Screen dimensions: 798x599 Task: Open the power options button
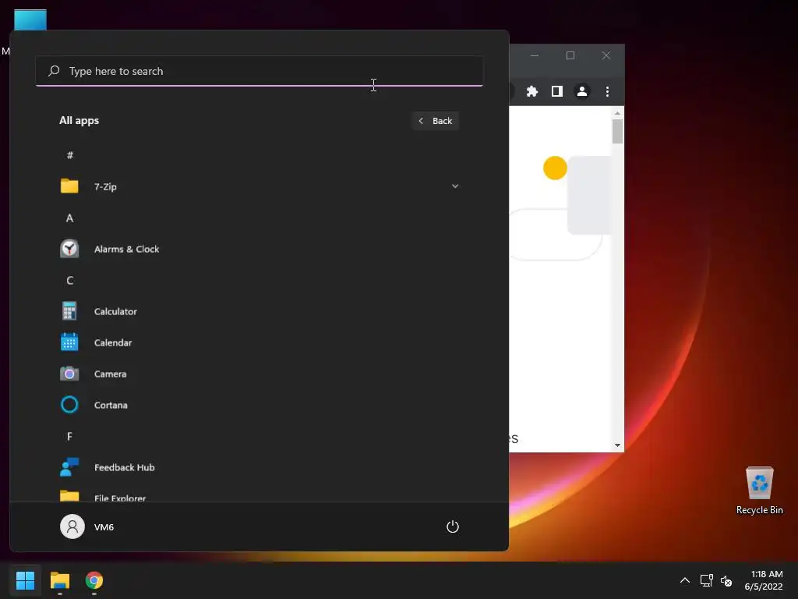click(x=453, y=526)
